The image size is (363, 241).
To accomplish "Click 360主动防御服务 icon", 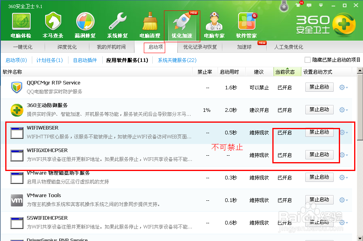I will 17,110.
